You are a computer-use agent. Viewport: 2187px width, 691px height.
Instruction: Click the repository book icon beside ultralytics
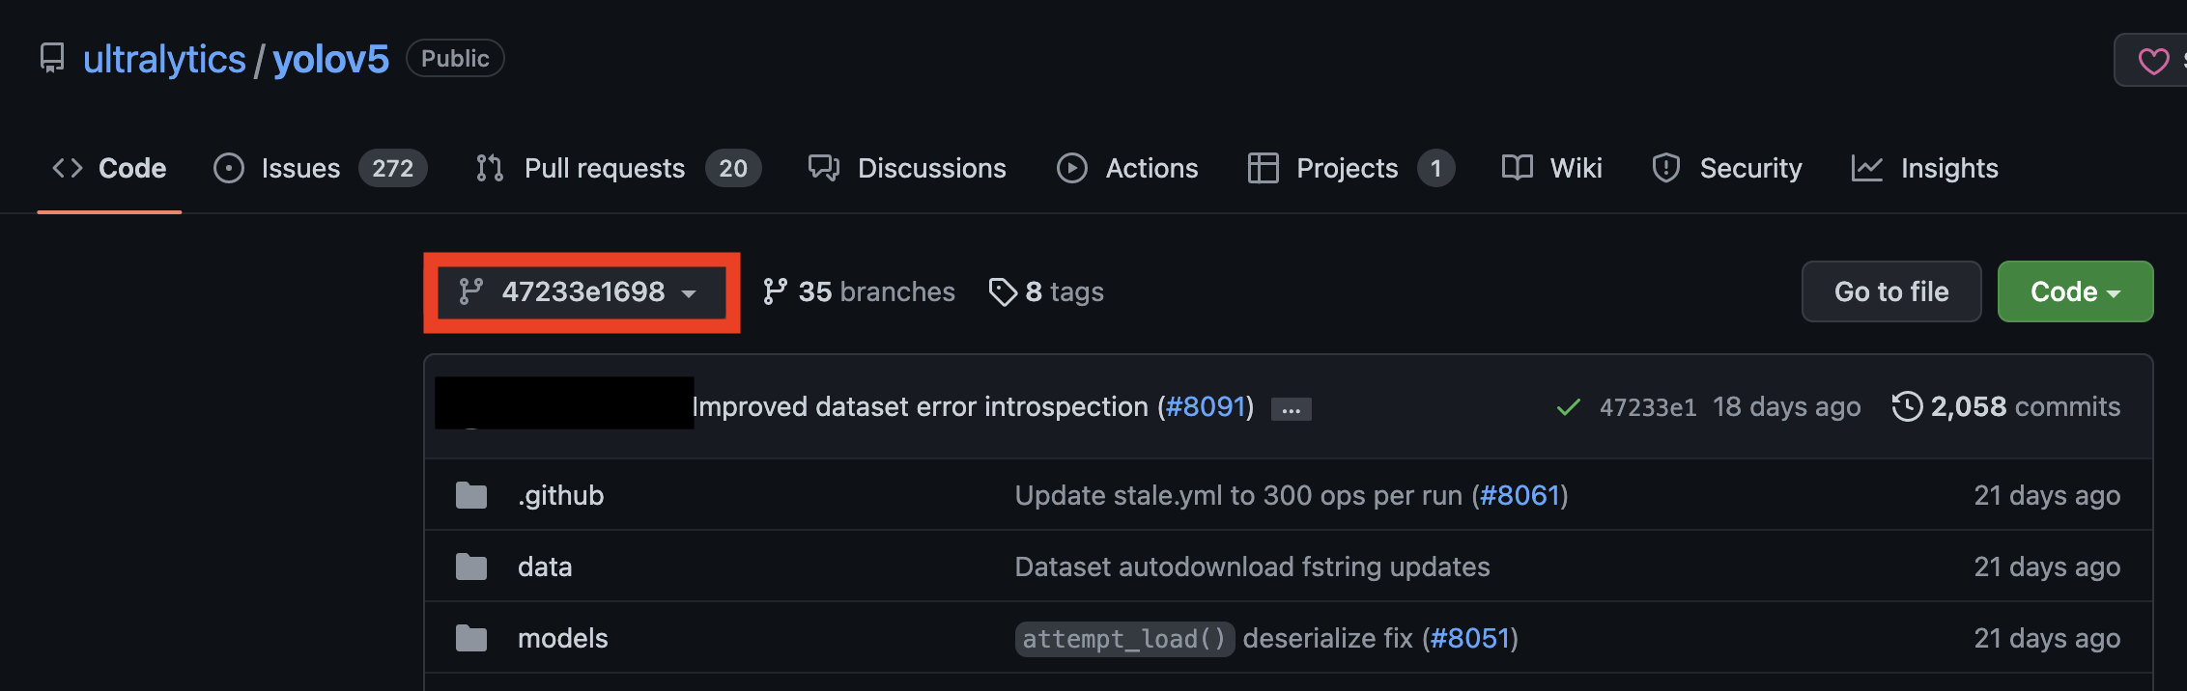51,58
